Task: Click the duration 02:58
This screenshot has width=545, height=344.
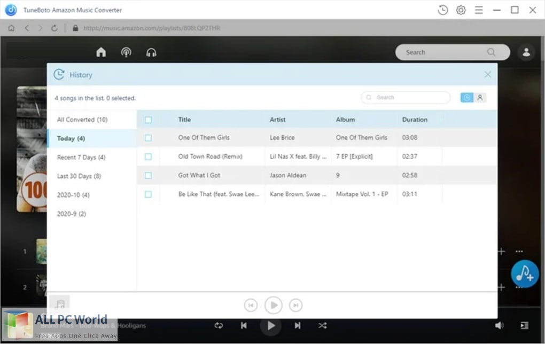Action: coord(409,175)
